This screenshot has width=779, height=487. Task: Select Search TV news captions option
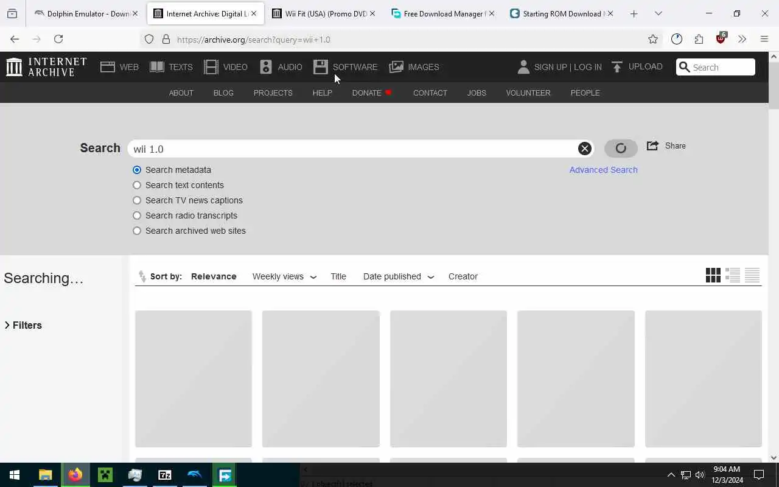point(137,200)
